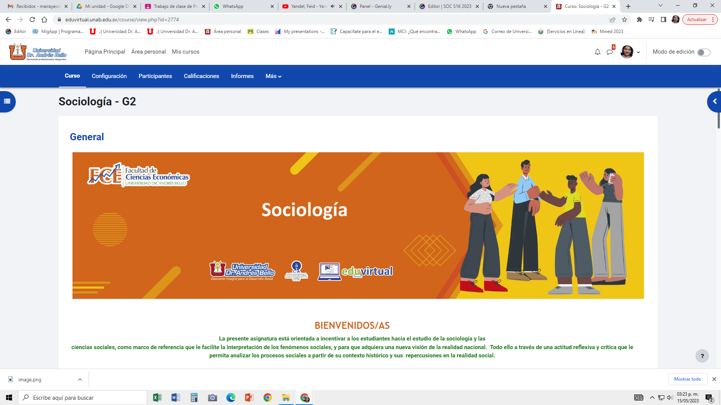Viewport: 721px width, 405px height.
Task: Click the page vertical scrollbar thumb
Action: tap(719, 109)
